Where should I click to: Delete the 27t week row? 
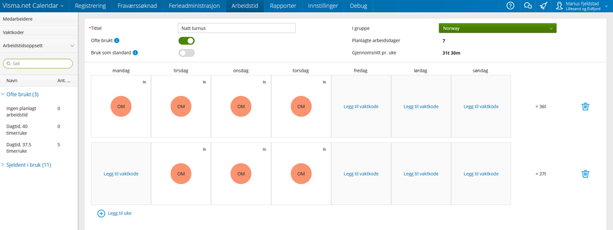click(585, 174)
